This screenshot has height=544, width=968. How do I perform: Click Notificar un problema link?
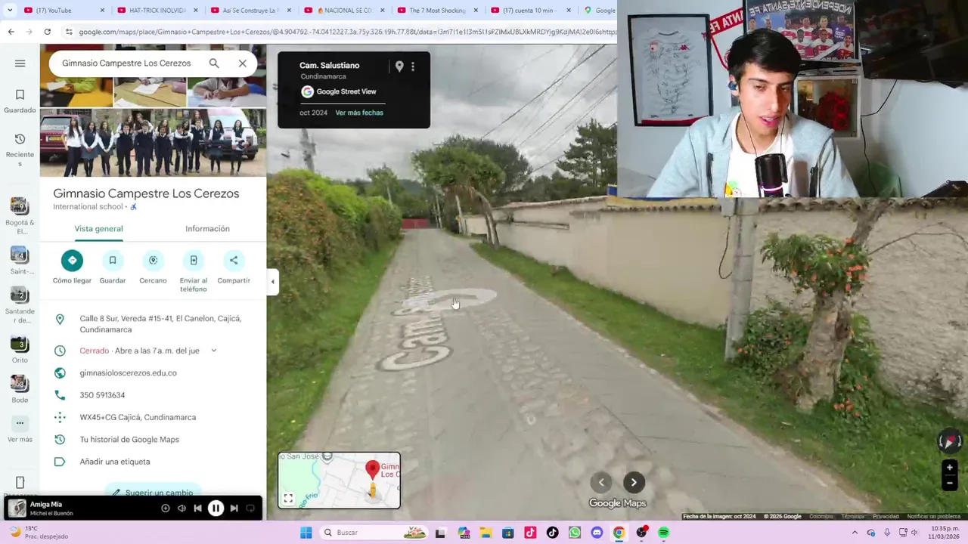click(934, 517)
